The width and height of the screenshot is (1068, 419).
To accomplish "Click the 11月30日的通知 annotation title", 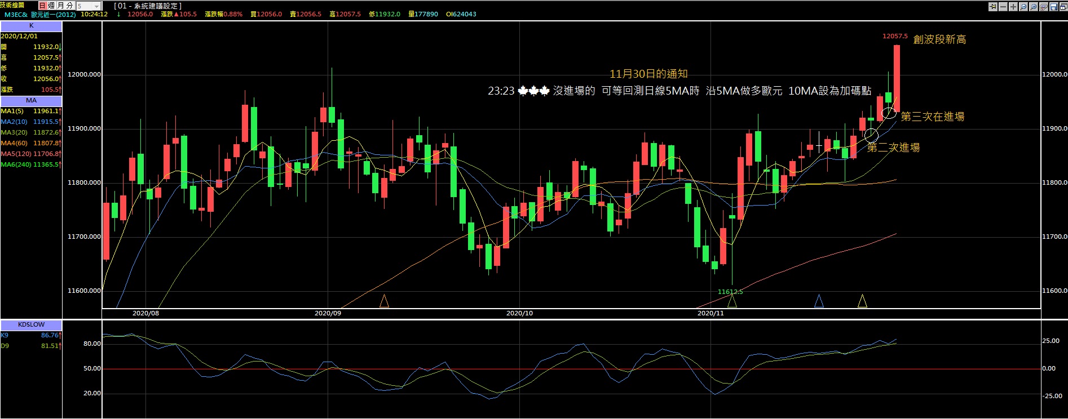I will [648, 74].
